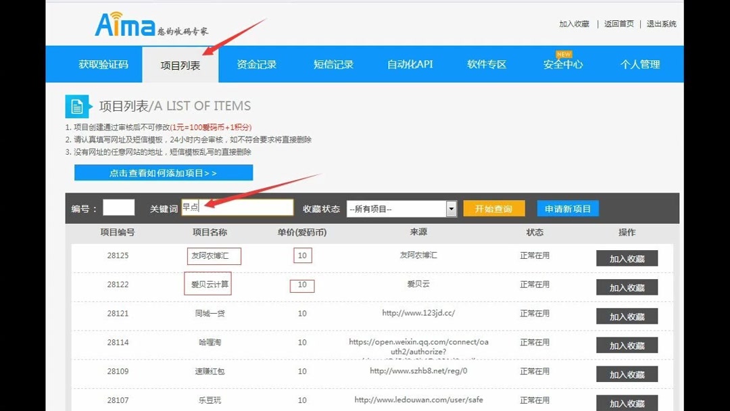Click the 申请新项目 button

tap(568, 209)
